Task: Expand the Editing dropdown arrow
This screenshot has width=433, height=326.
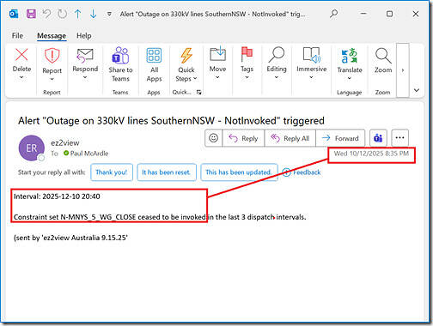Action: point(277,77)
